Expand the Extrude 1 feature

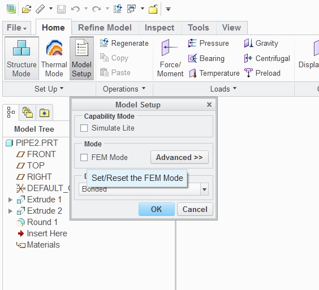(x=10, y=200)
